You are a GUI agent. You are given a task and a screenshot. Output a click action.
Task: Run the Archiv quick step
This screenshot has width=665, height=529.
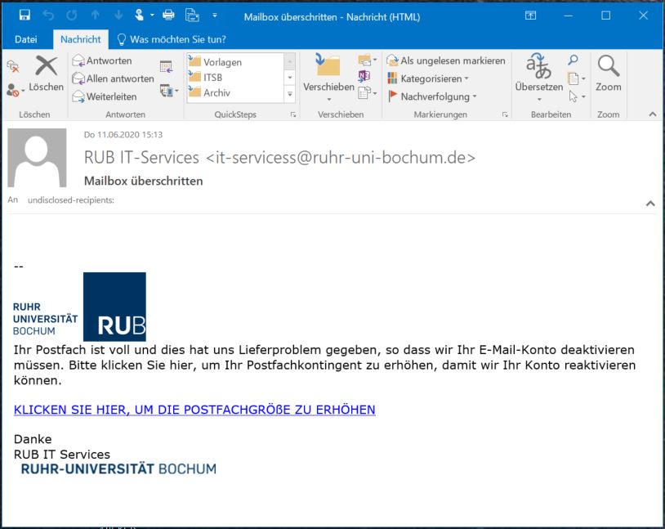click(235, 92)
